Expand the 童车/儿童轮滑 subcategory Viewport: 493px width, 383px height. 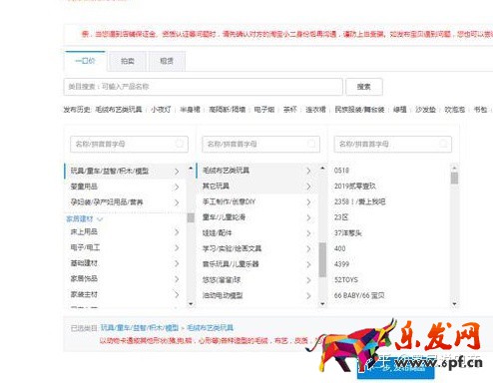[257, 217]
